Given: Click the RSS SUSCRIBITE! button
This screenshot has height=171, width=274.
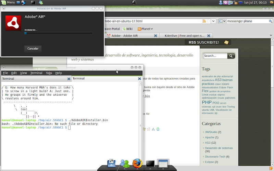Looking at the screenshot, I should (x=208, y=42).
